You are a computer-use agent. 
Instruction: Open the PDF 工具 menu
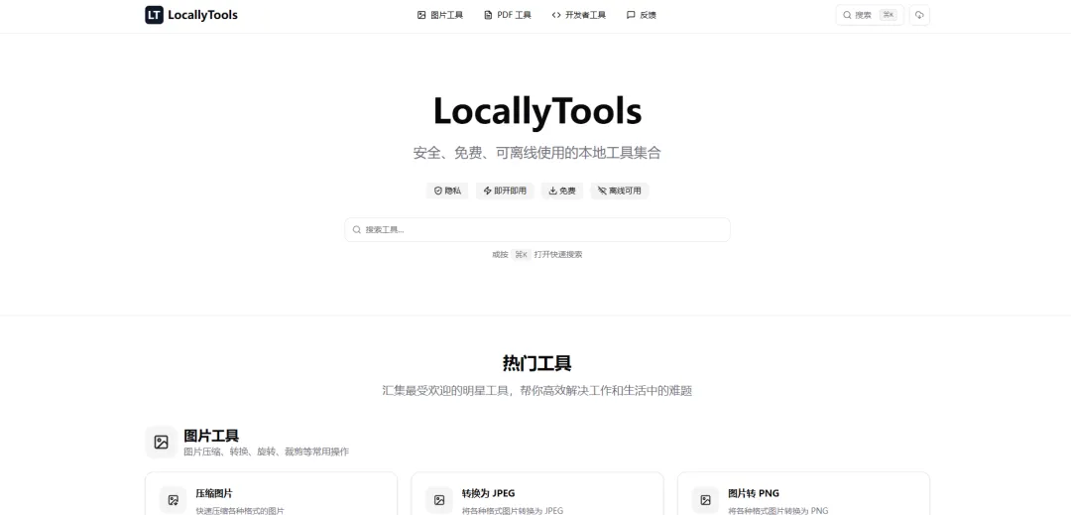tap(507, 15)
